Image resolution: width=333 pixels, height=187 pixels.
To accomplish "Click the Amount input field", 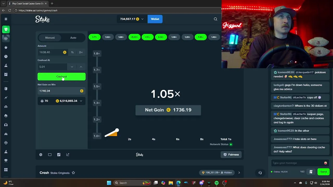I will tap(53, 52).
